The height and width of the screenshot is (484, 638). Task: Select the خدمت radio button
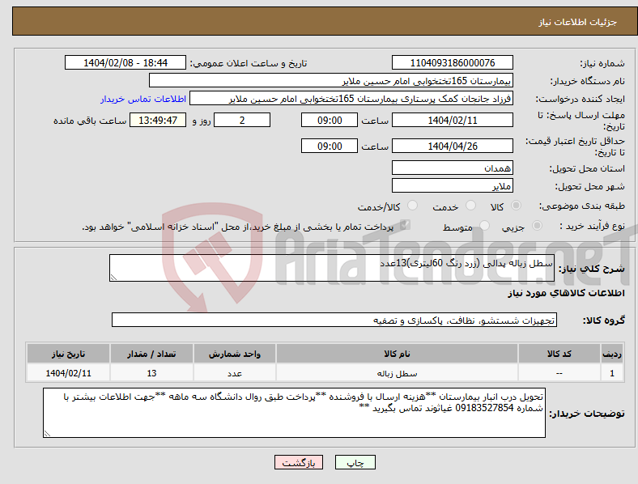pyautogui.click(x=470, y=206)
